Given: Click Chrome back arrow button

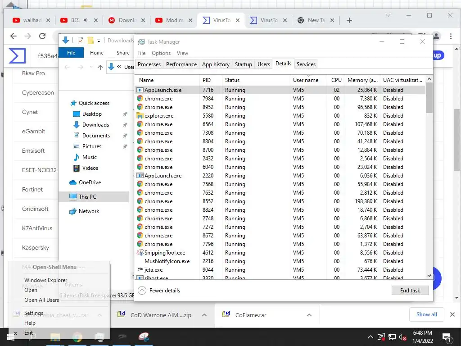Looking at the screenshot, I should 14,36.
